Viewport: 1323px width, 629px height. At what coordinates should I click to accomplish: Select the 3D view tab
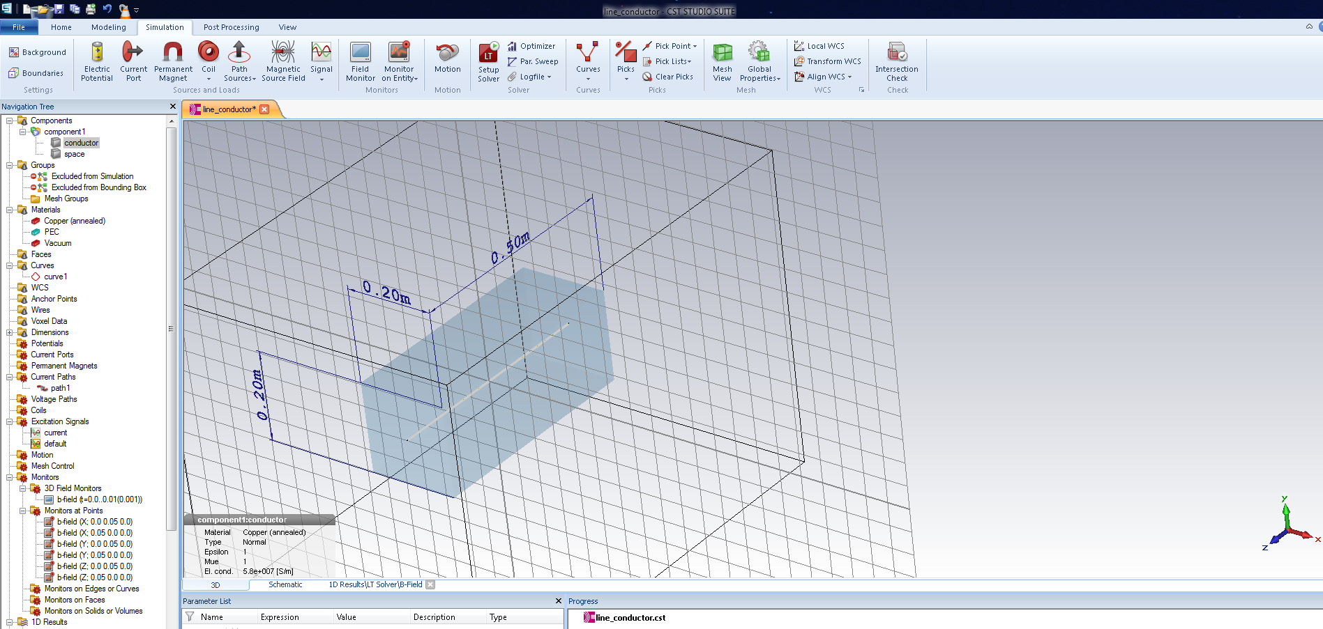point(216,584)
